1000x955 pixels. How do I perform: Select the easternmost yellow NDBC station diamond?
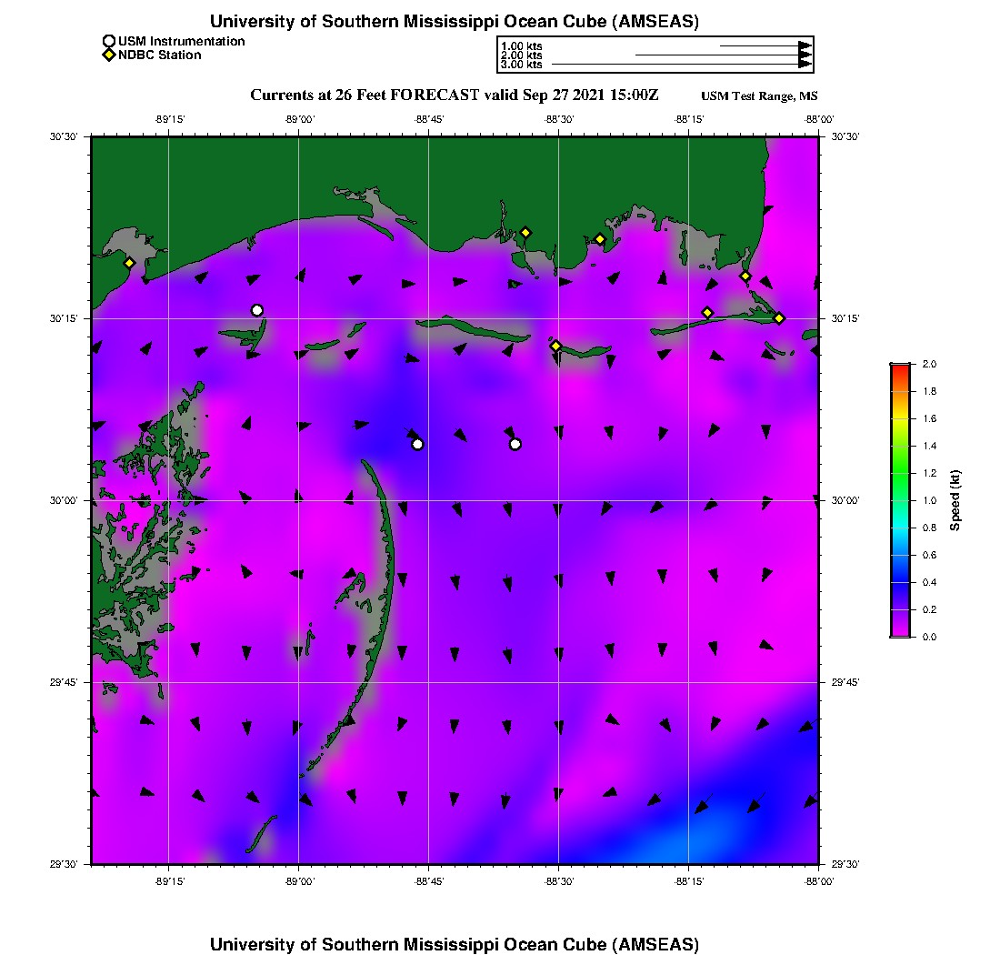779,317
